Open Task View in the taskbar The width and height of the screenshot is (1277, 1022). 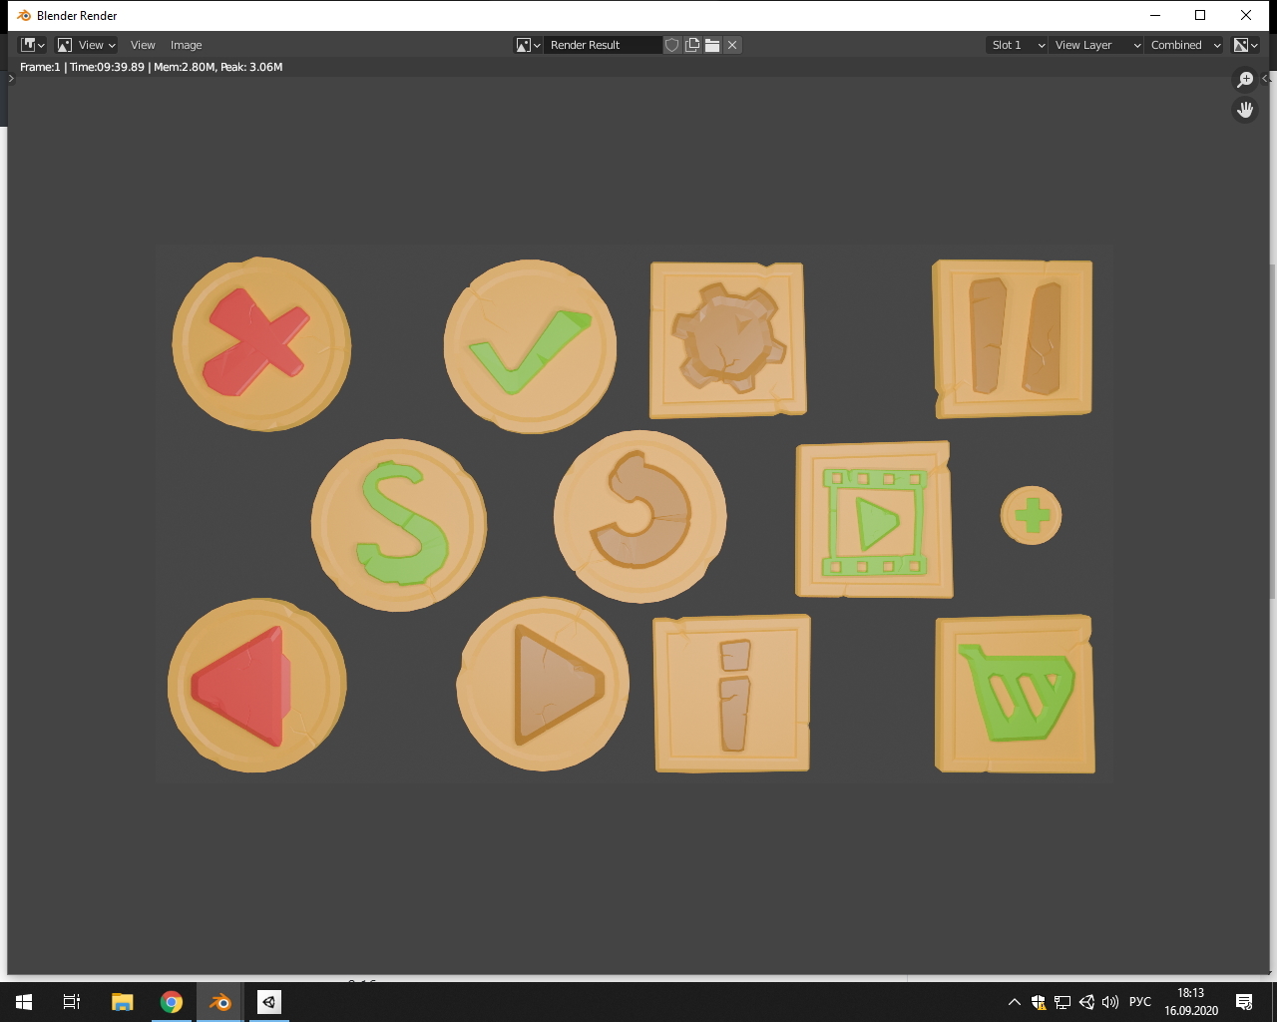(x=72, y=1002)
